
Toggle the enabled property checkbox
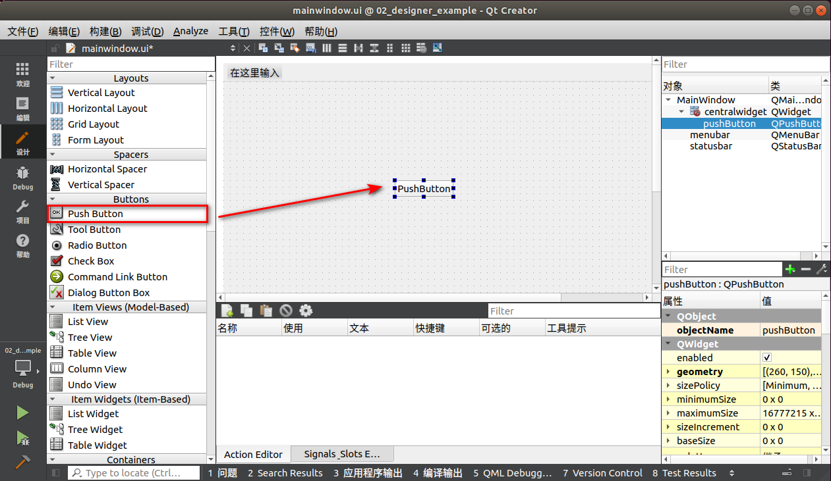[x=767, y=357]
